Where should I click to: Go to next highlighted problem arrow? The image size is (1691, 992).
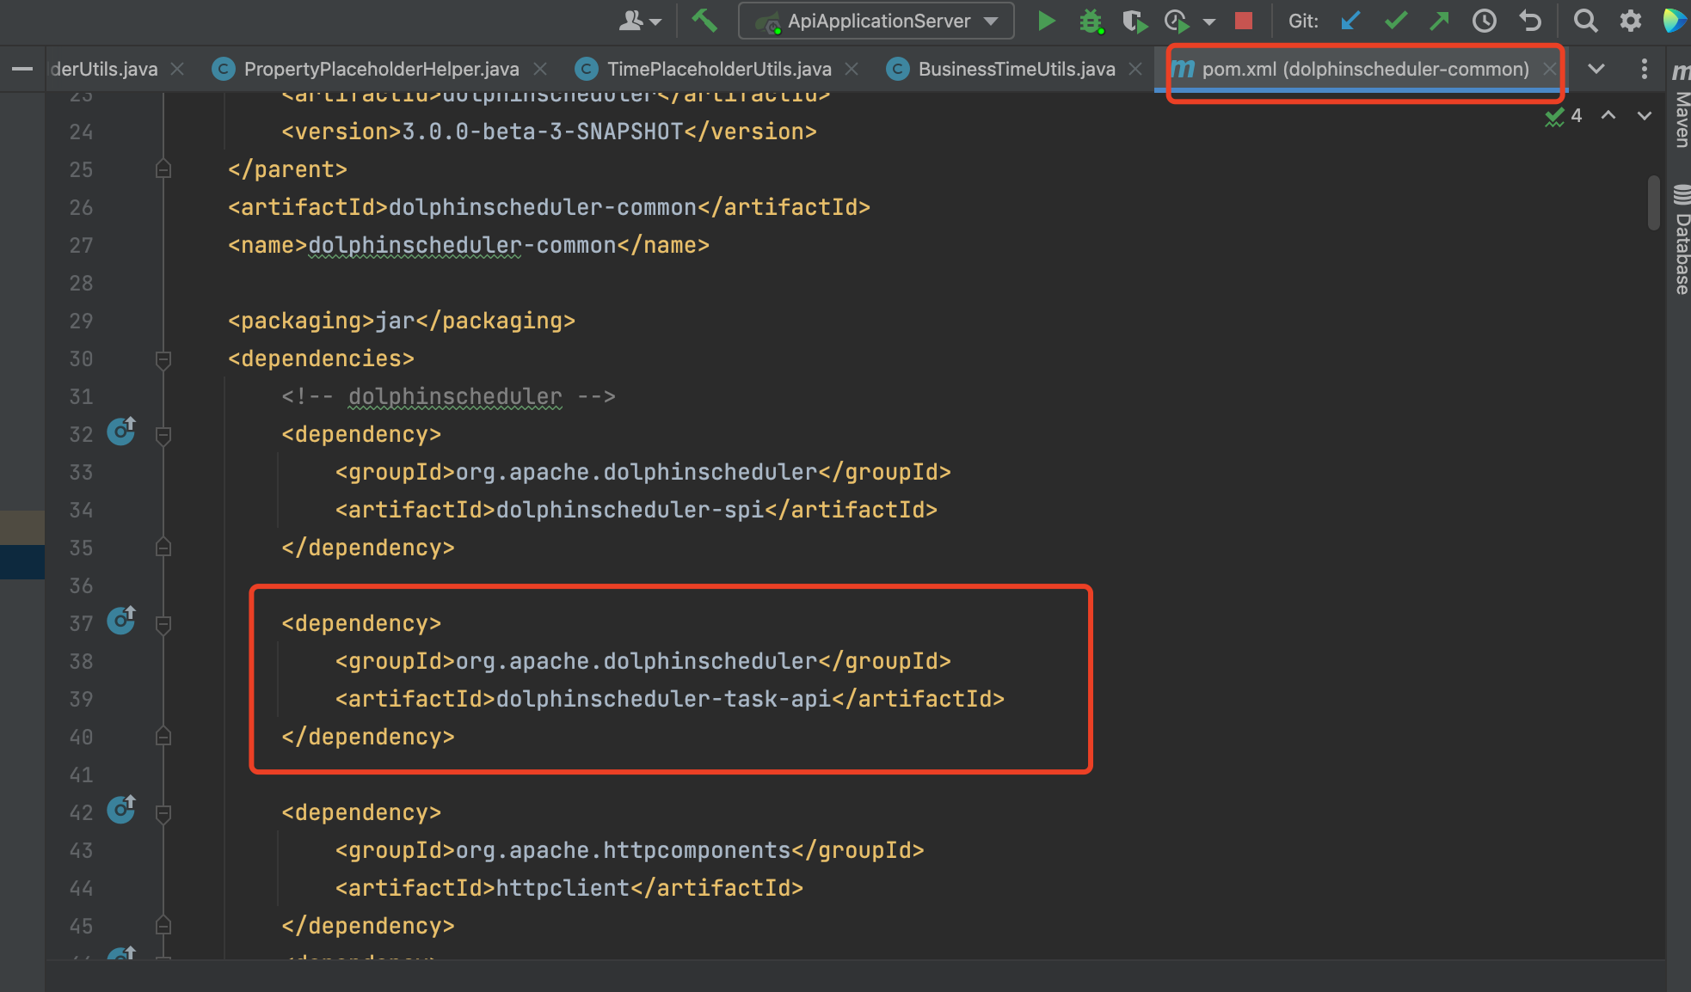pos(1644,115)
